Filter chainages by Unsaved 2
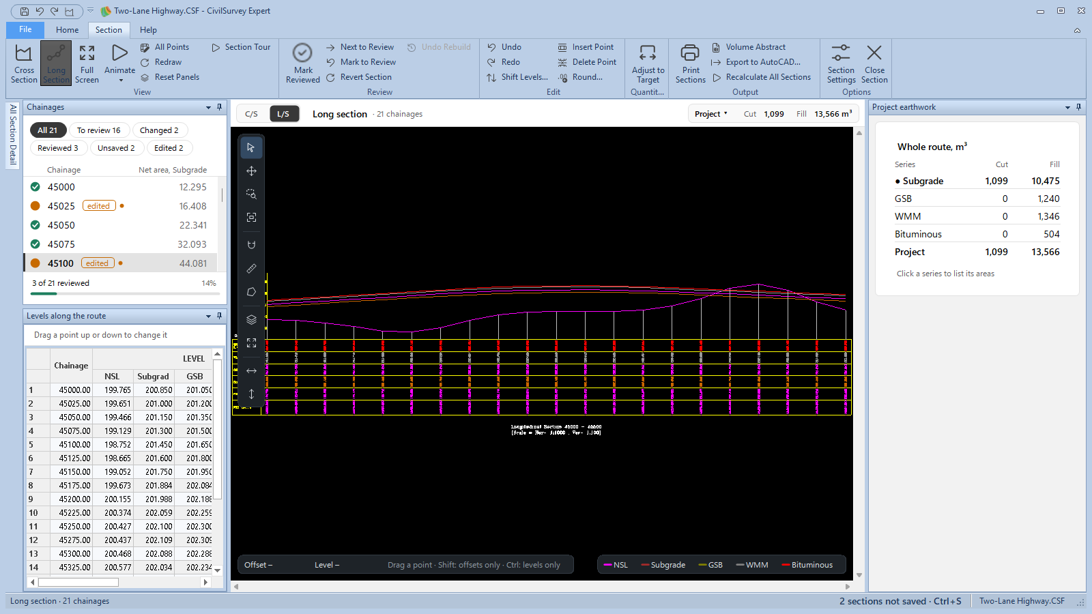1092x614 pixels. click(116, 148)
